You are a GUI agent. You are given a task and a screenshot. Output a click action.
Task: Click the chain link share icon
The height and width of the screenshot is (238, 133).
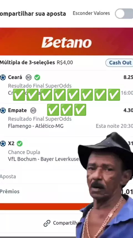click(47, 223)
